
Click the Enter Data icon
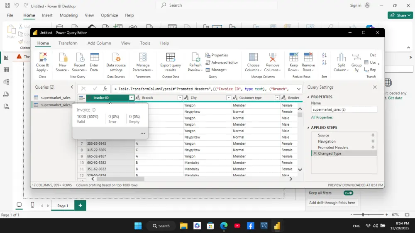point(94,57)
